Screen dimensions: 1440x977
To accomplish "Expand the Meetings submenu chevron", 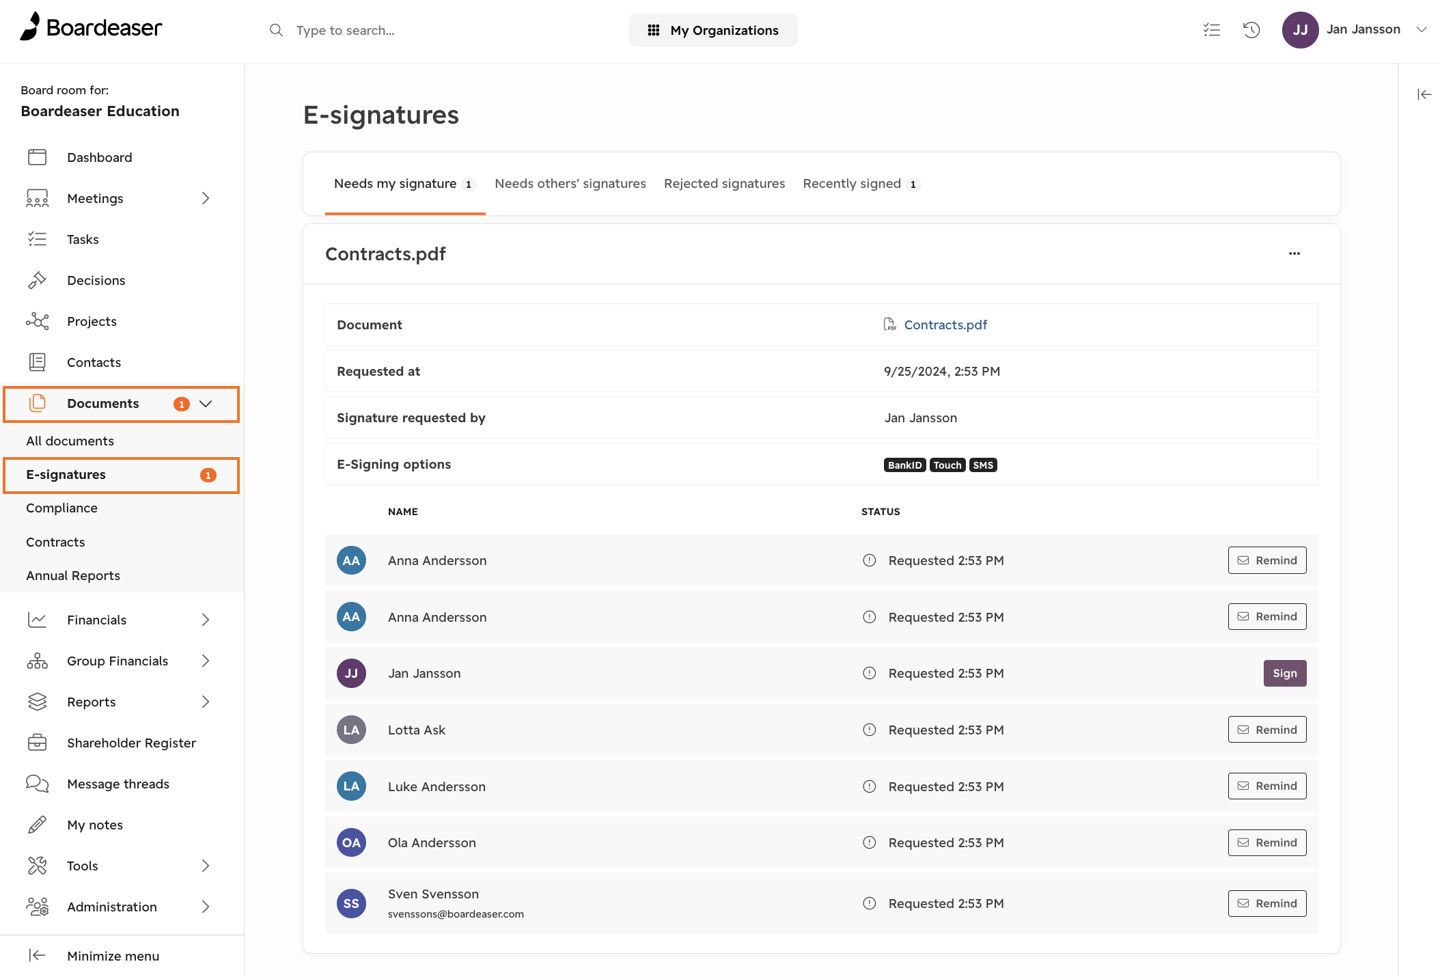I will tap(206, 198).
